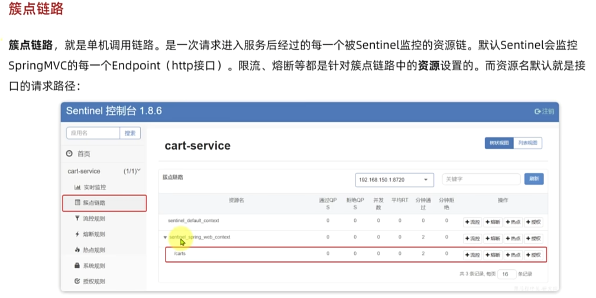Click 分钟通过 value 2 for sentinel_spring_web_context

point(423,237)
